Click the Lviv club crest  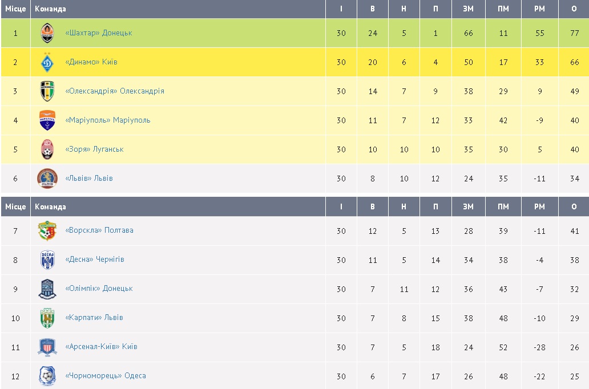(x=47, y=179)
